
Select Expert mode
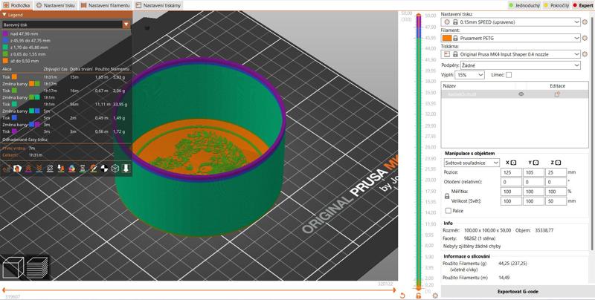[x=582, y=6]
